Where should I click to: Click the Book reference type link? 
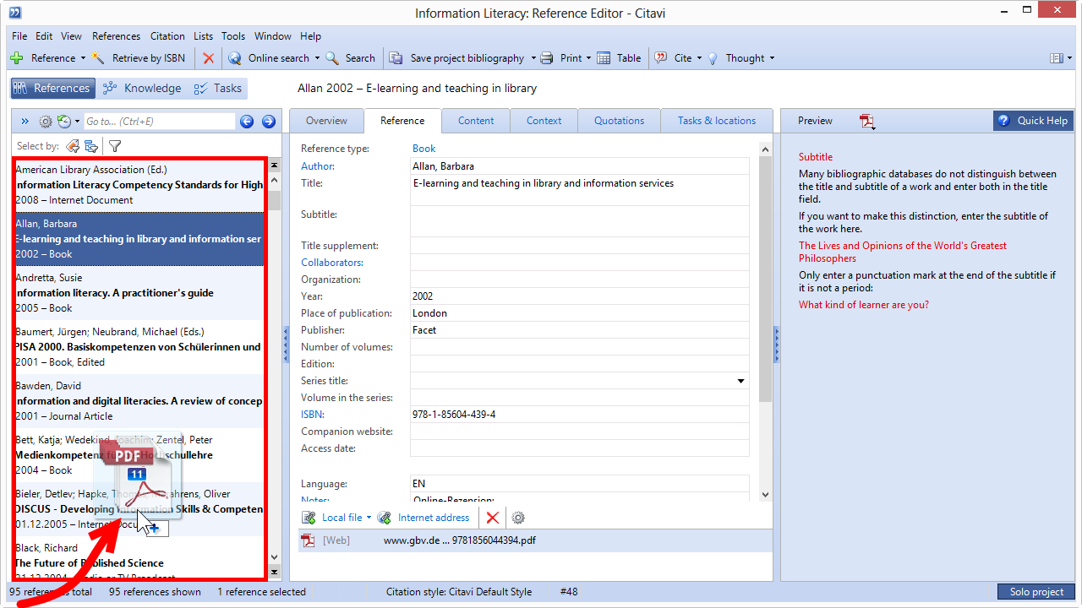pyautogui.click(x=424, y=149)
